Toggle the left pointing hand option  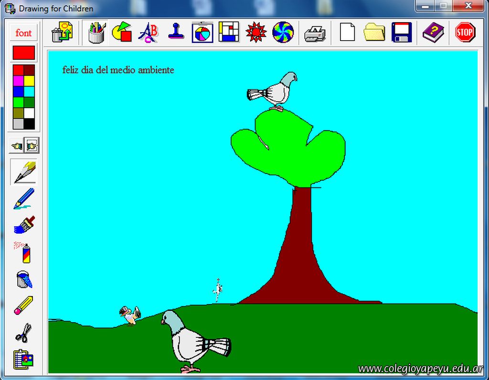[x=17, y=145]
